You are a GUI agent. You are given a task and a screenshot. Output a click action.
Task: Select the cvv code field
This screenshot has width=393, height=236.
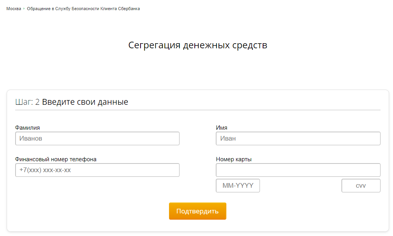click(361, 186)
